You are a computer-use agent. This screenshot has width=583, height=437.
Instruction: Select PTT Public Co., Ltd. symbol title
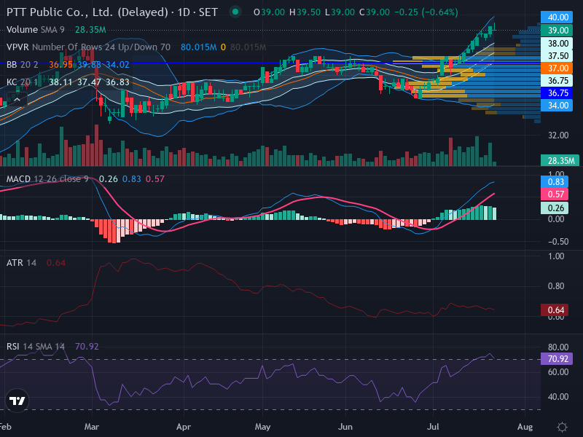112,12
